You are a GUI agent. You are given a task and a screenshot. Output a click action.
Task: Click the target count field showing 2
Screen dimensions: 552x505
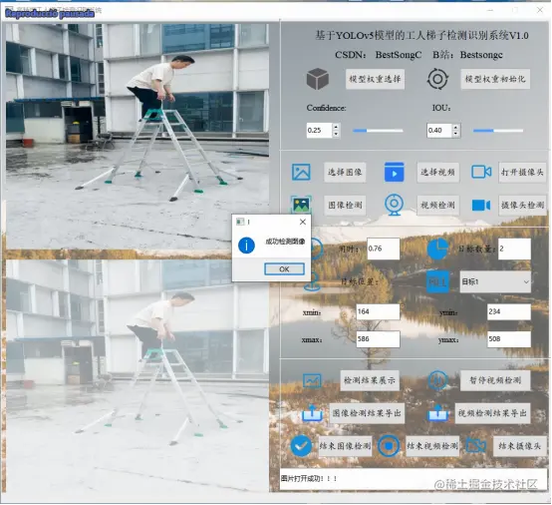point(514,249)
